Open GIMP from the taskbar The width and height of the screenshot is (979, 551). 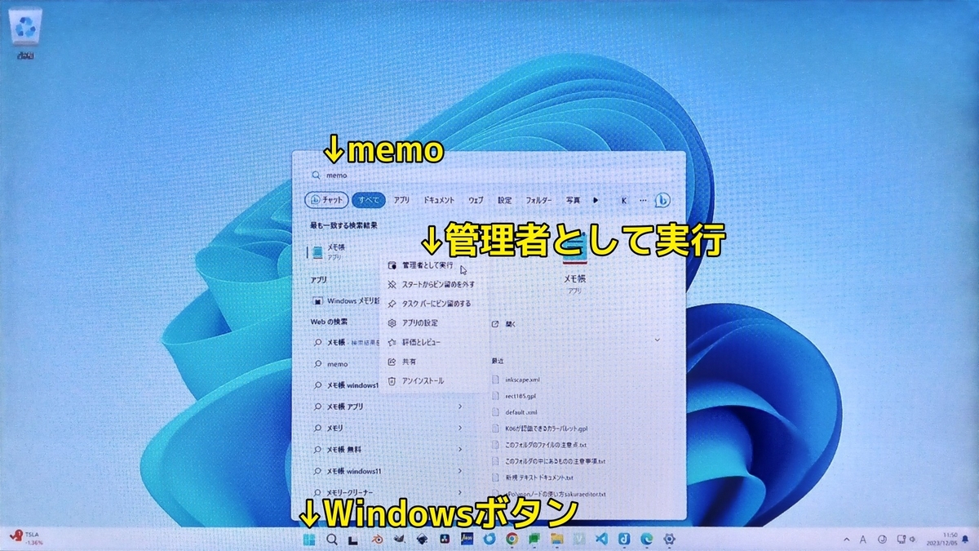(x=398, y=539)
